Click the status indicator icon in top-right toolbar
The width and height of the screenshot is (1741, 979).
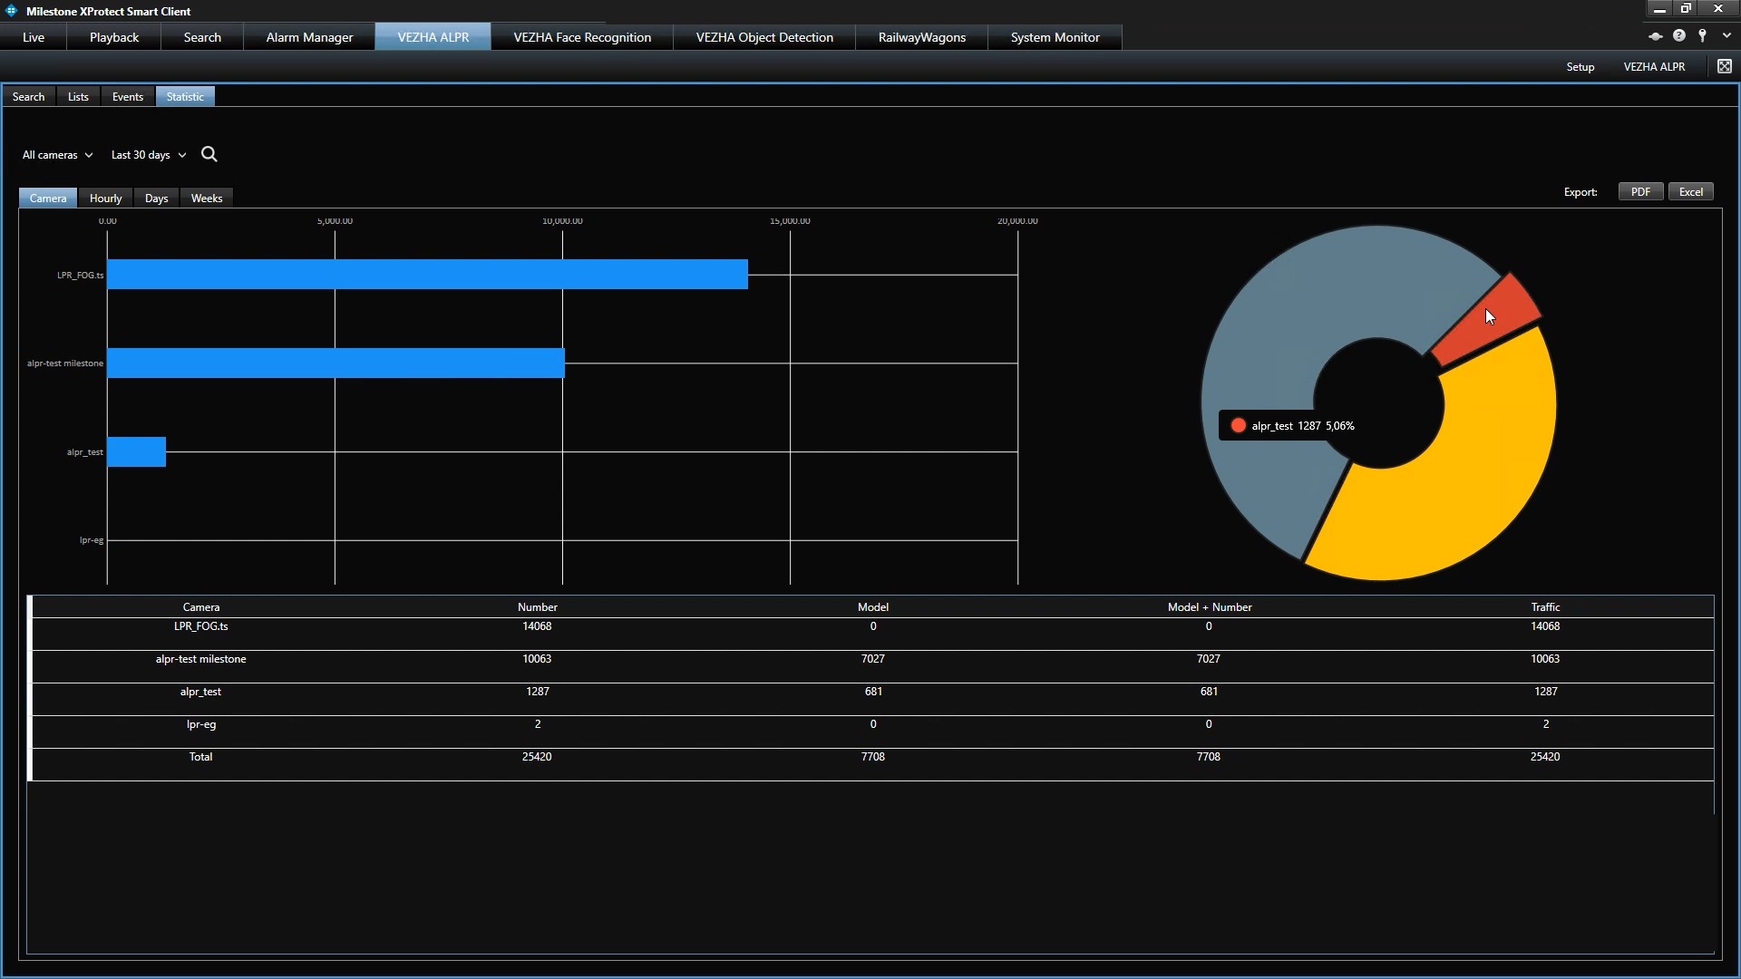[x=1655, y=36]
